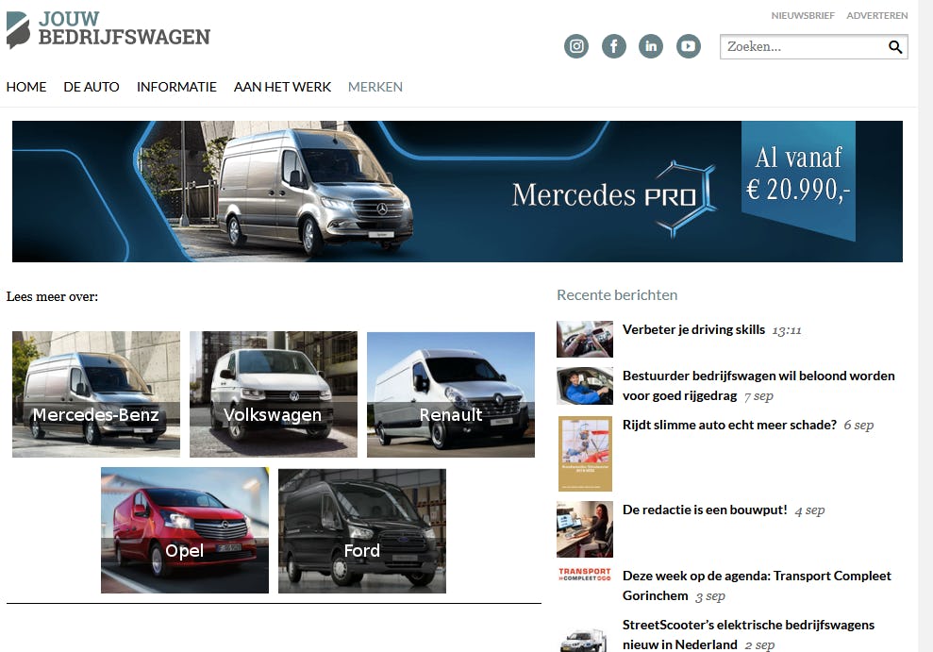The width and height of the screenshot is (933, 652).
Task: Open the Instagram social icon
Action: (x=575, y=45)
